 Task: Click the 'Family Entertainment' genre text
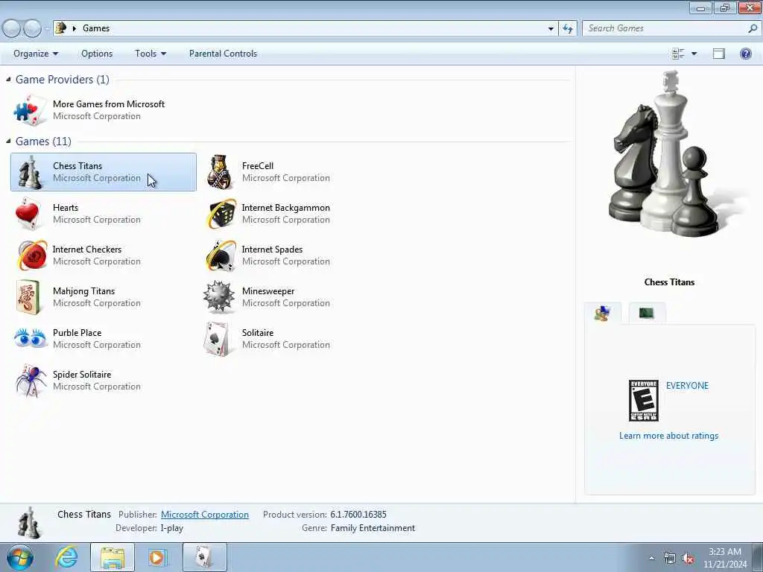point(373,528)
